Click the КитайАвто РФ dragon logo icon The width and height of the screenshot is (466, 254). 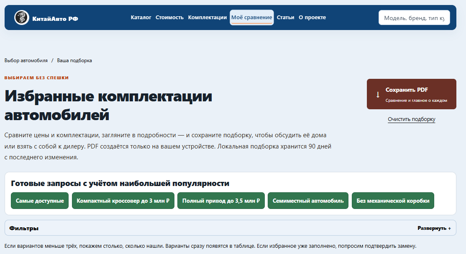22,18
